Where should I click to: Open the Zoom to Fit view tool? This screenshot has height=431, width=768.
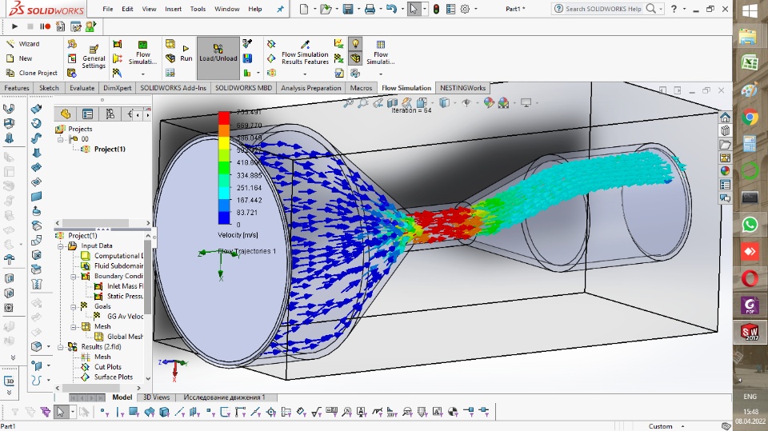point(350,103)
